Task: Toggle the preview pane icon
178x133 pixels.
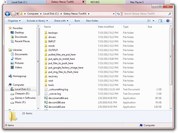Action: [x=160, y=21]
